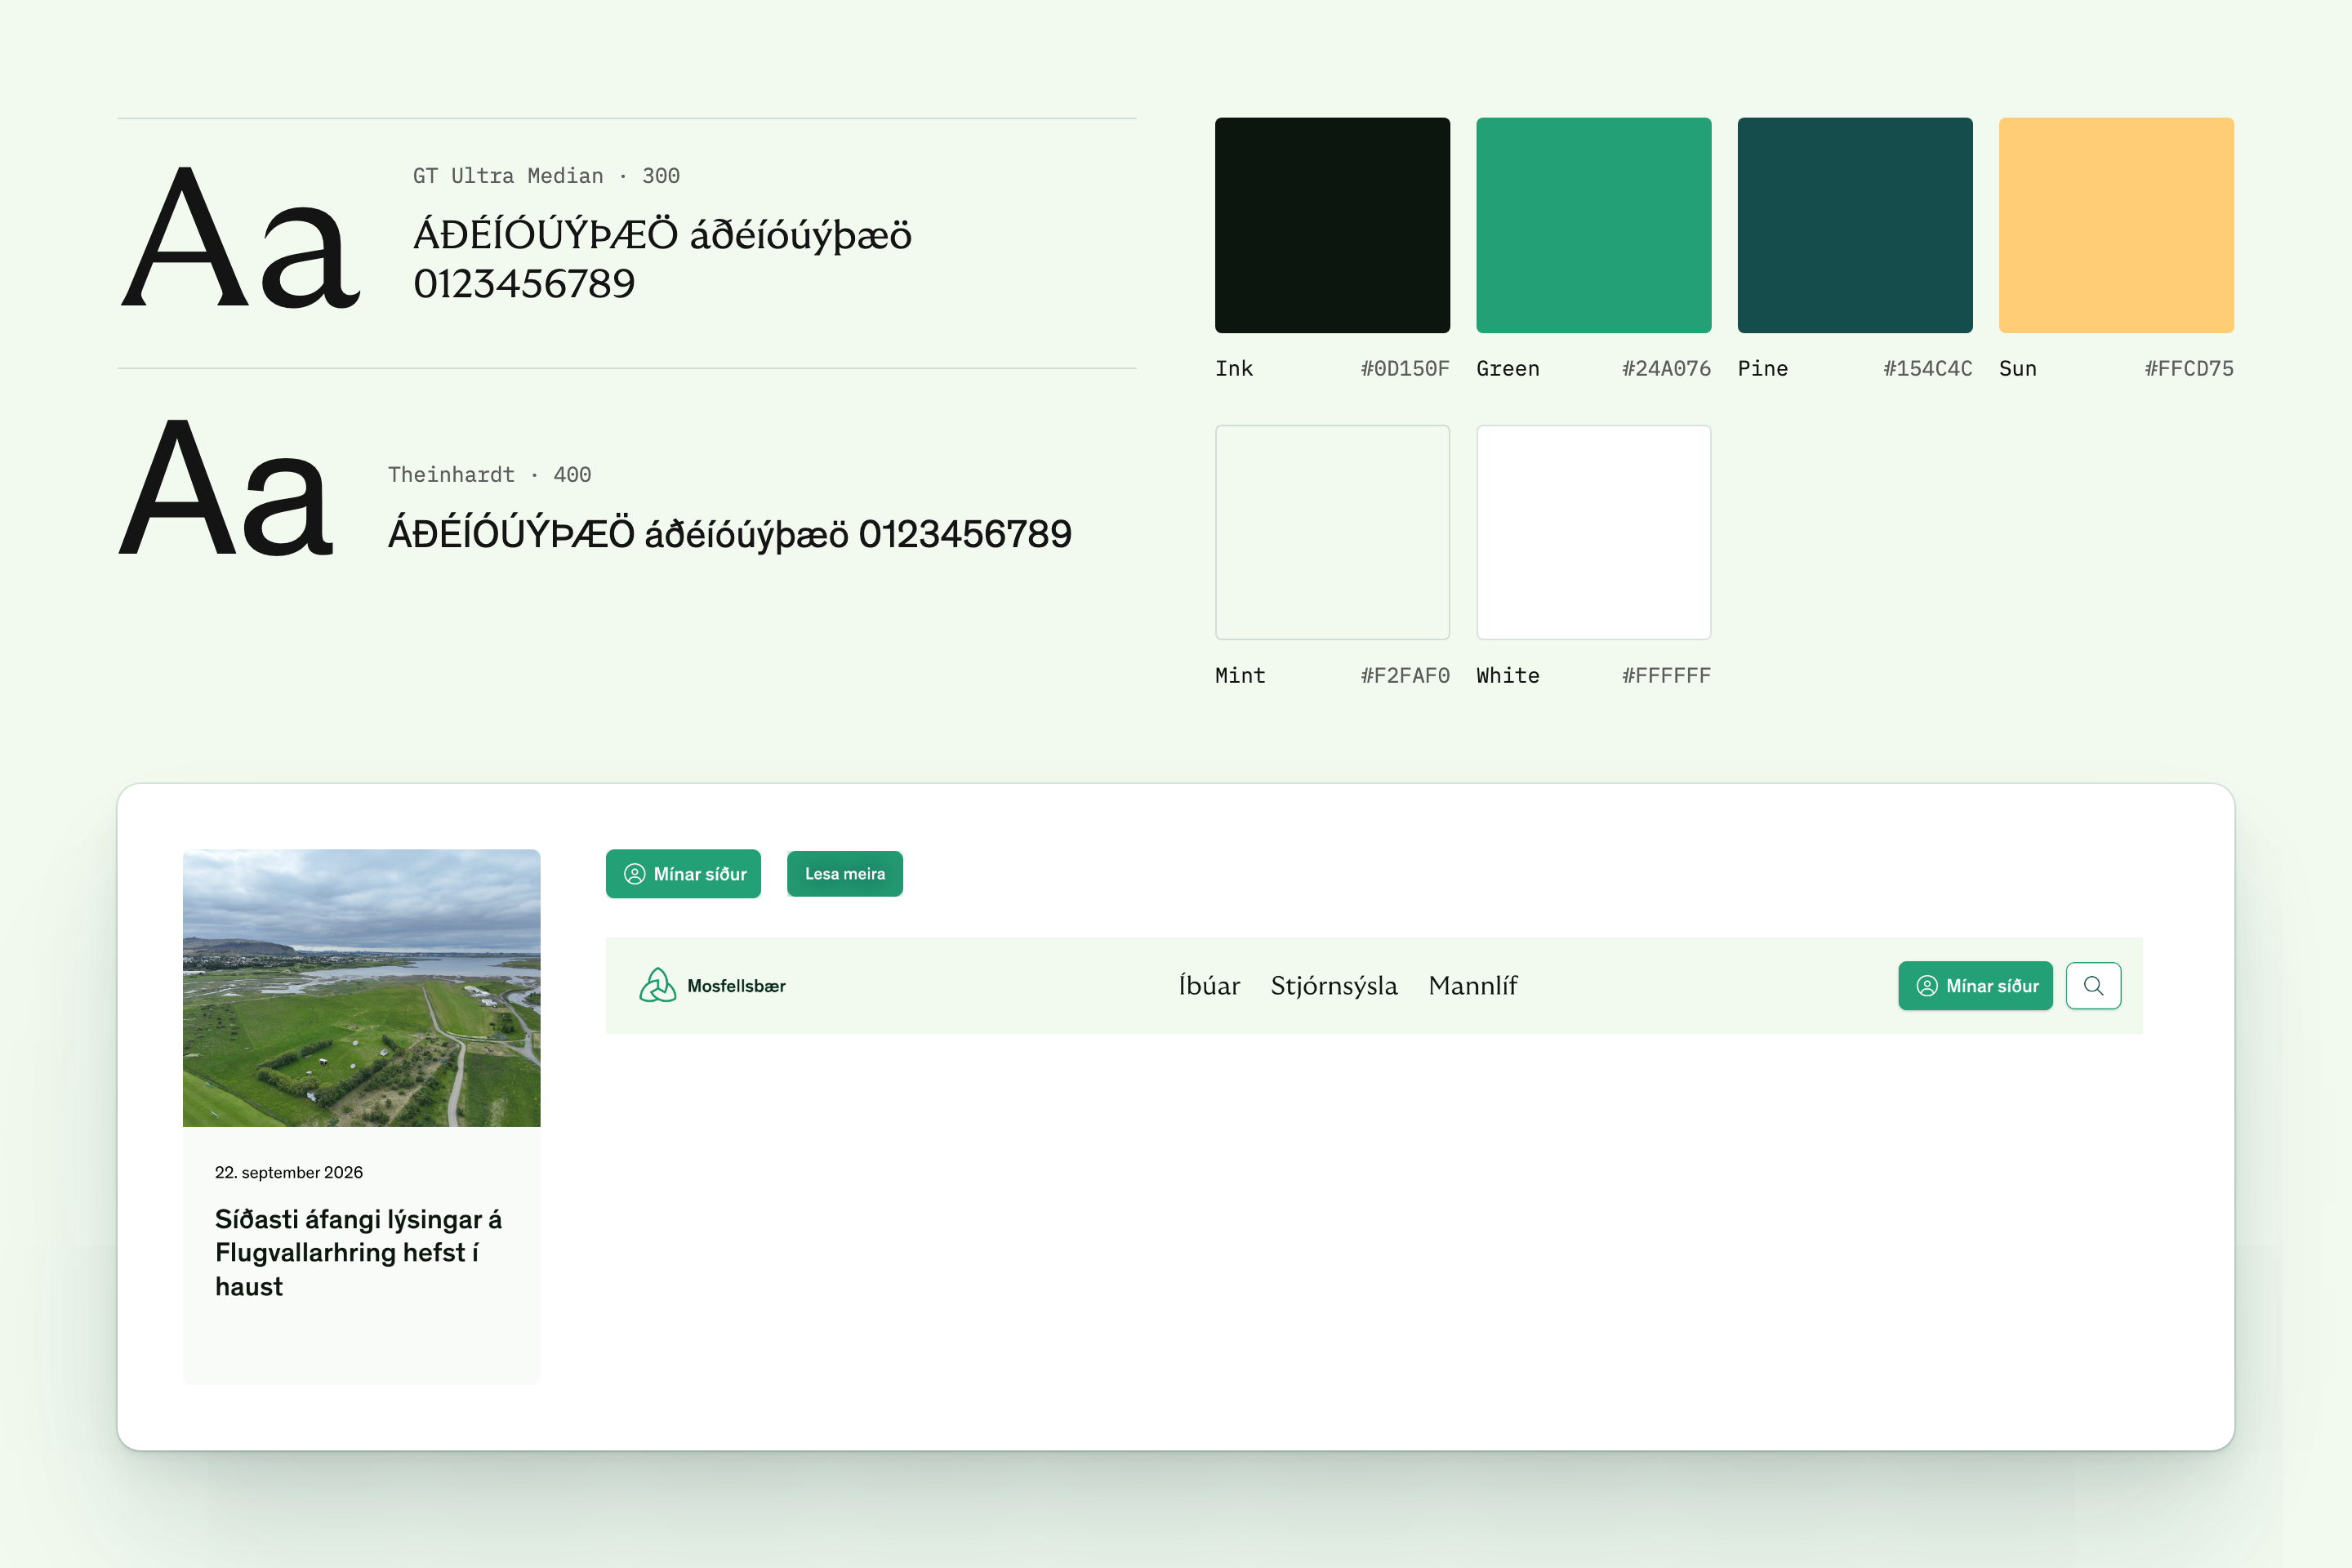Open the Mannlíf menu item

click(1473, 986)
